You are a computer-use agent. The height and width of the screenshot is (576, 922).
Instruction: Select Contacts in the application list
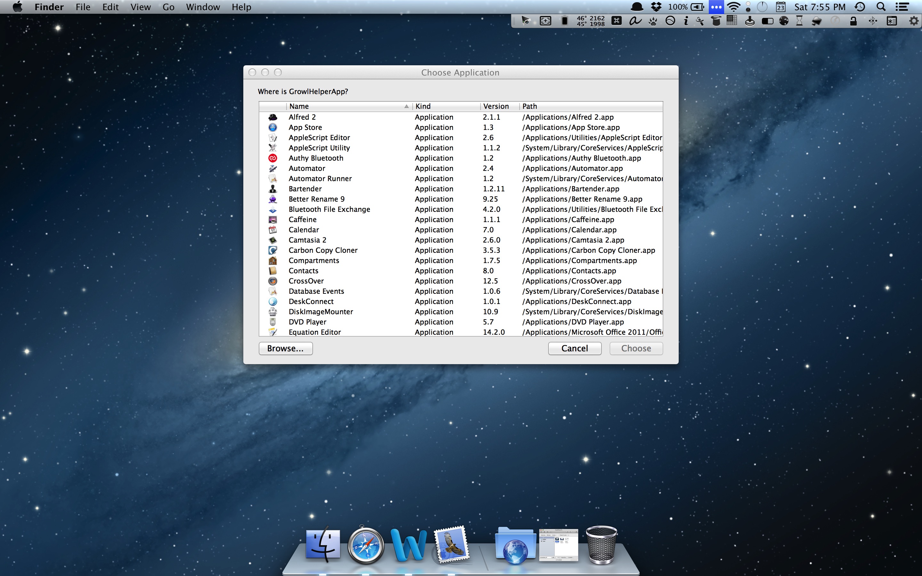461,271
